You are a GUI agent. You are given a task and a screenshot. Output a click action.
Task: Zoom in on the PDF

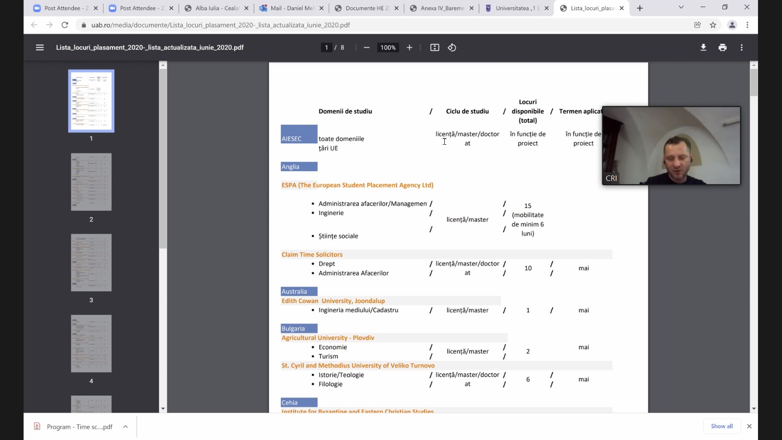410,47
